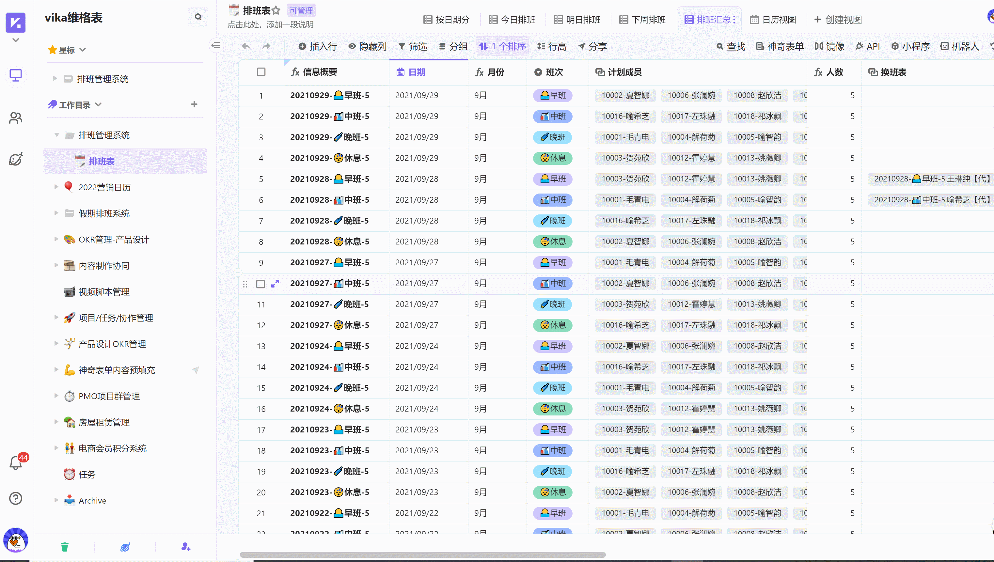This screenshot has height=562, width=994.
Task: Click the horizontal scrollbar at bottom
Action: 422,555
